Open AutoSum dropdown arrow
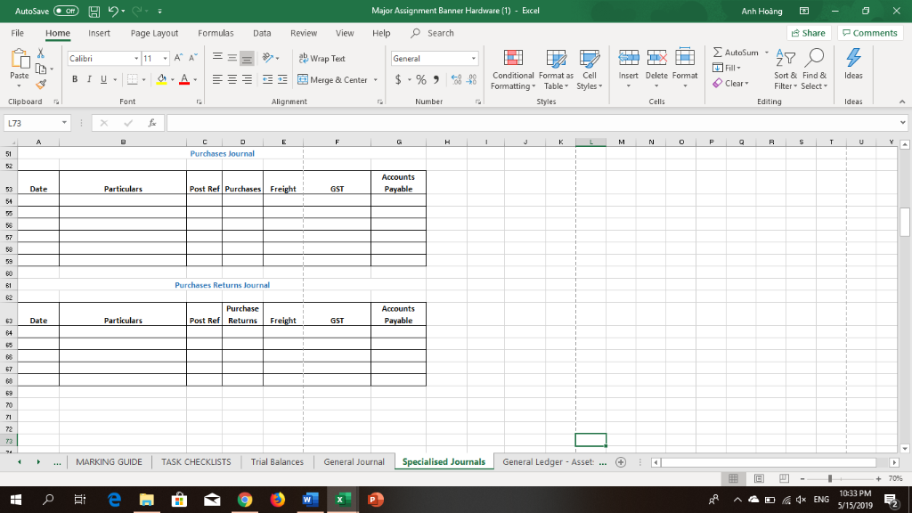Screen dimensions: 912x513 (x=767, y=53)
